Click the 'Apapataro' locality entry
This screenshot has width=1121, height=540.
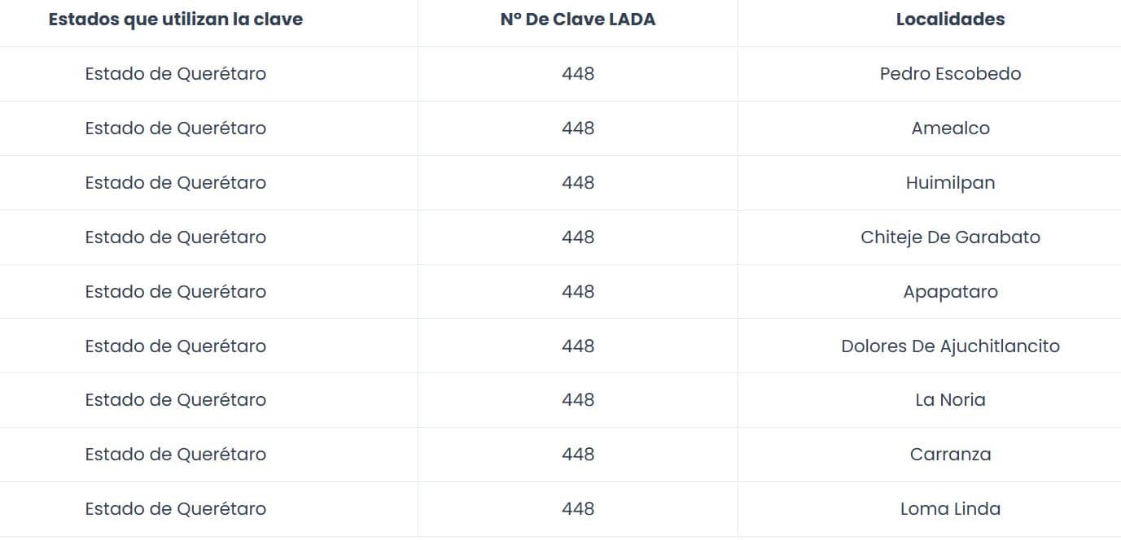tap(950, 292)
